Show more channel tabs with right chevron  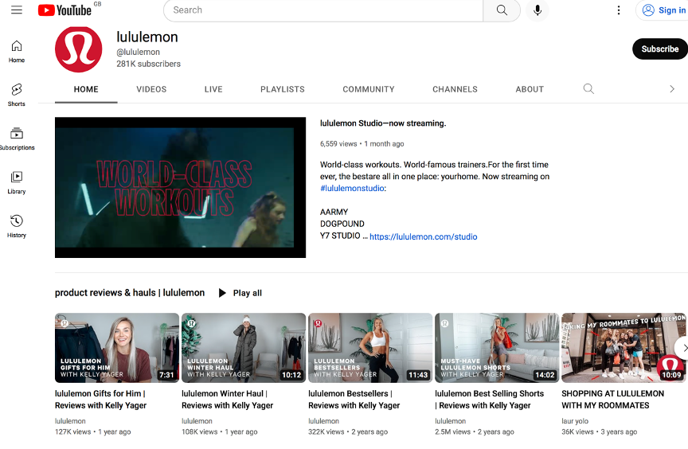coord(672,89)
